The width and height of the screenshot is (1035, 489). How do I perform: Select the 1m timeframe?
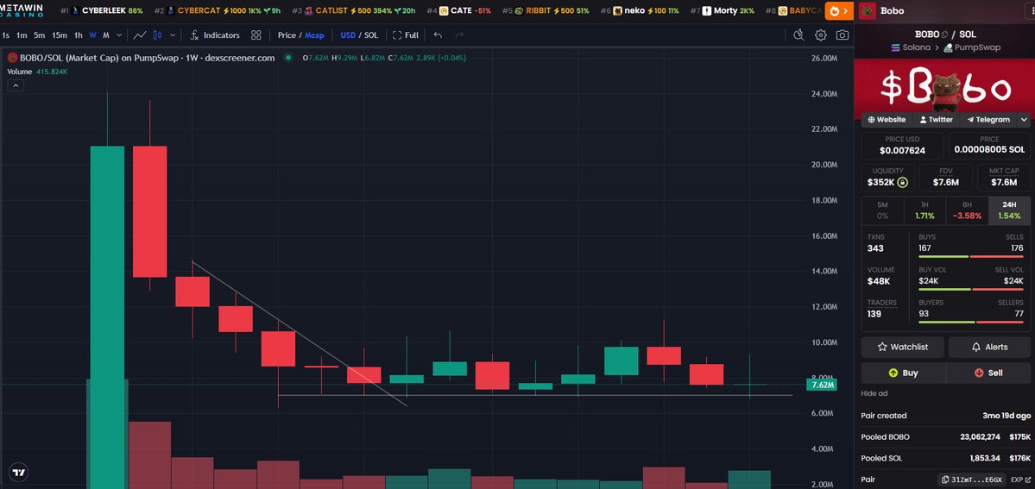click(22, 35)
